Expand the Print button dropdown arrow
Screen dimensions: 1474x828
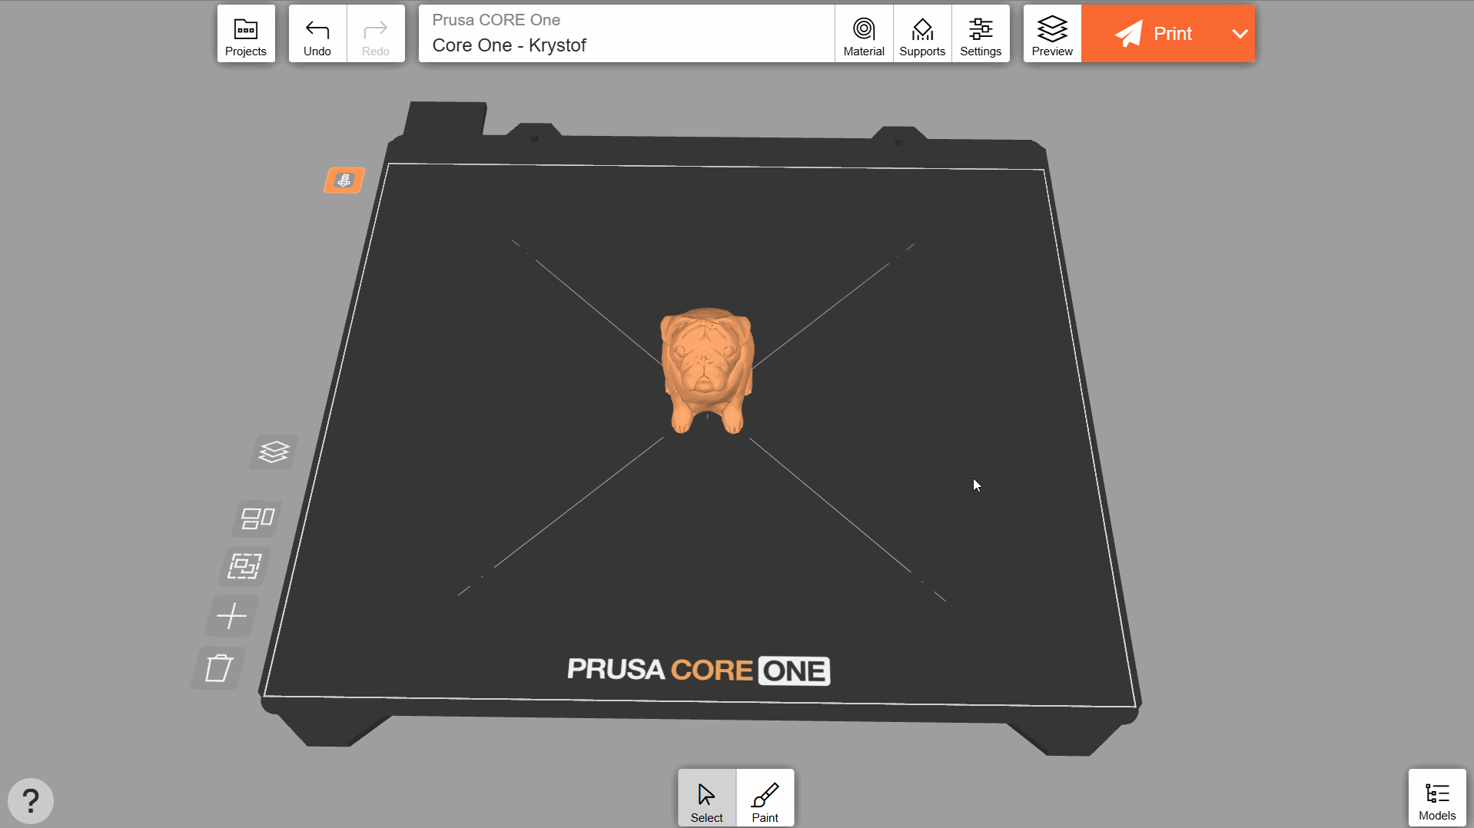[1239, 34]
